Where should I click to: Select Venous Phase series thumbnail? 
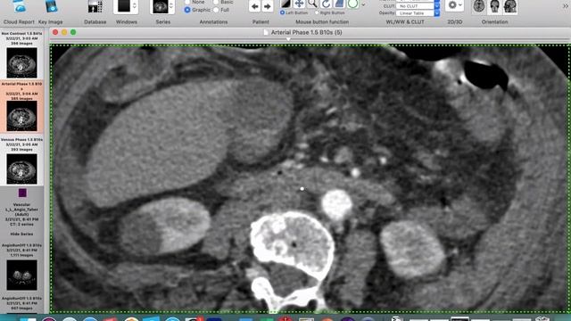(21, 169)
